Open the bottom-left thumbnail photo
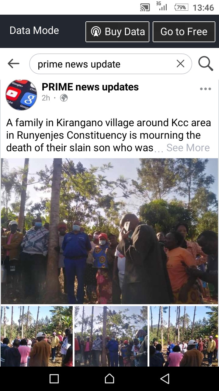The image size is (219, 391). (37, 336)
